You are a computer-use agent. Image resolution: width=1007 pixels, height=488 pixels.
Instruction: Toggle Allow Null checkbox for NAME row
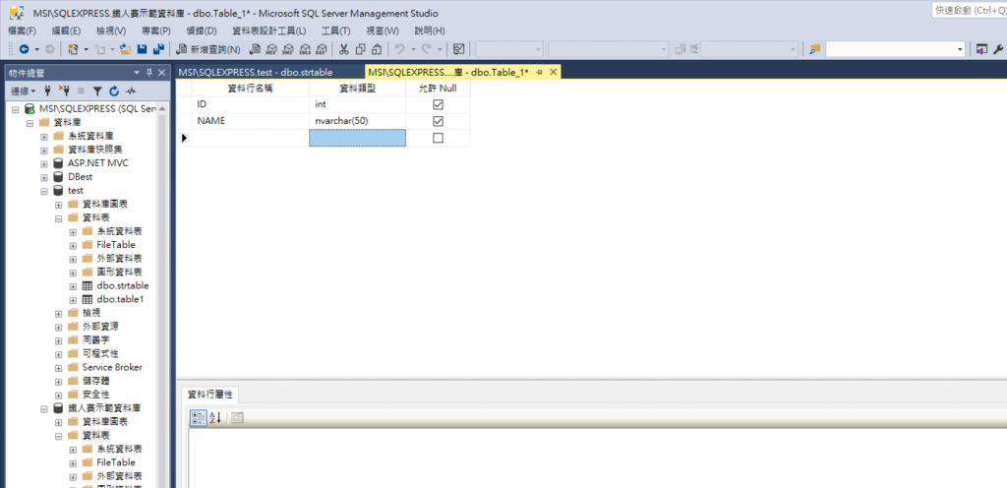(x=438, y=121)
